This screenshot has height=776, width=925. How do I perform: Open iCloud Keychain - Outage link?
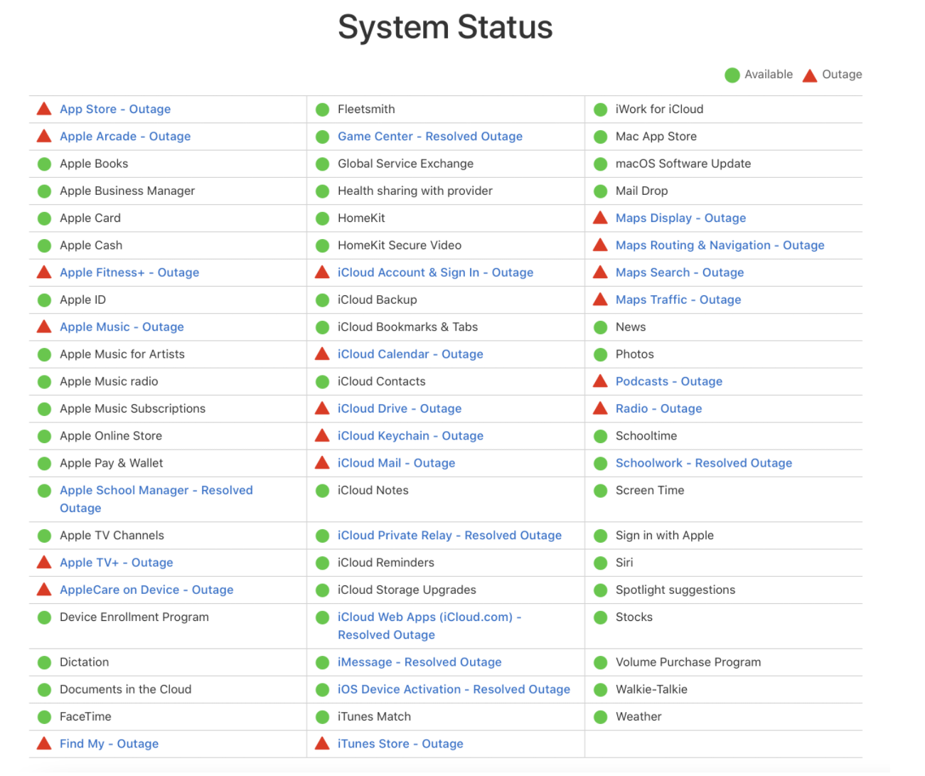point(411,436)
